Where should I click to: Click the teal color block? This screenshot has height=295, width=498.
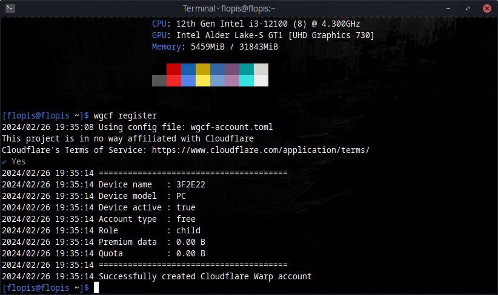coord(247,70)
